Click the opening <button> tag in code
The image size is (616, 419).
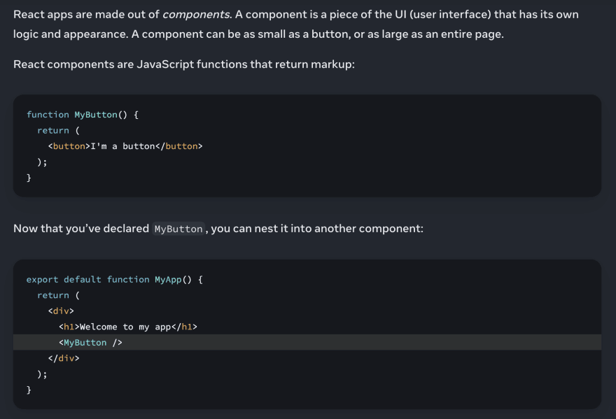click(69, 146)
